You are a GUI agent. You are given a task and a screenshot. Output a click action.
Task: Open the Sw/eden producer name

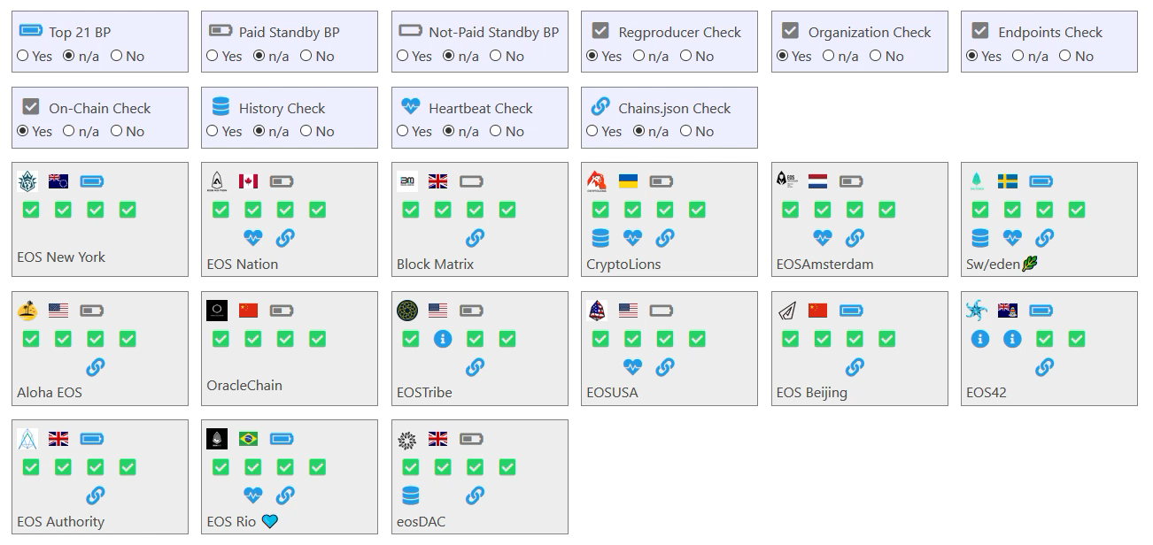993,264
